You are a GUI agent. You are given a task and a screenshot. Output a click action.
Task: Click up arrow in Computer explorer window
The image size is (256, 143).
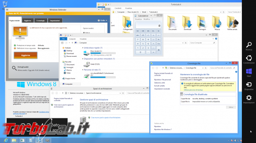click(x=72, y=43)
